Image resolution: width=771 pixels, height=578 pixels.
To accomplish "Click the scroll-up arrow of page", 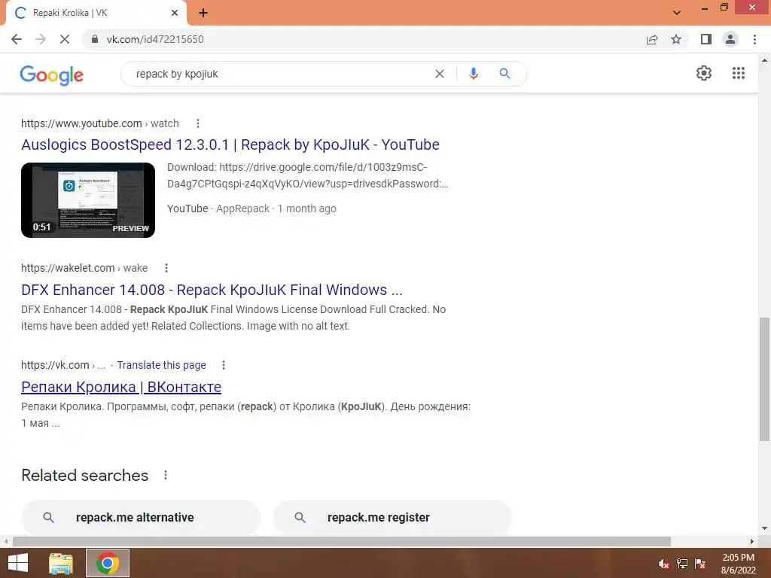I will tap(764, 60).
